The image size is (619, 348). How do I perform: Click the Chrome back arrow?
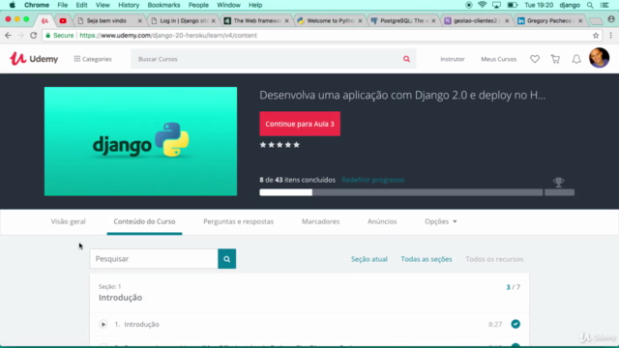[x=9, y=36]
